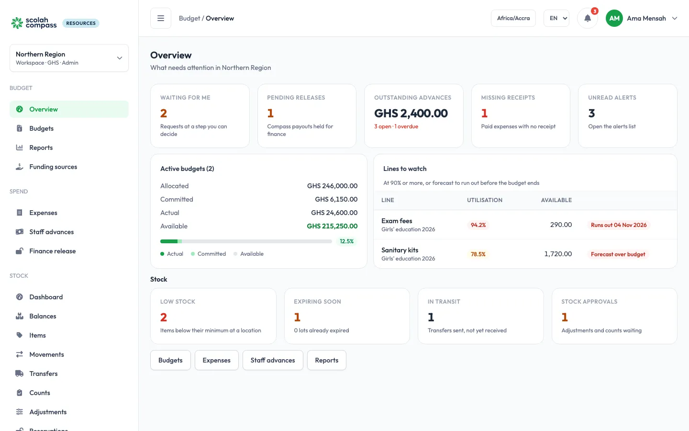Screen dimensions: 689x431
Task: Click the Stock Dashboard icon
Action: coord(20,297)
